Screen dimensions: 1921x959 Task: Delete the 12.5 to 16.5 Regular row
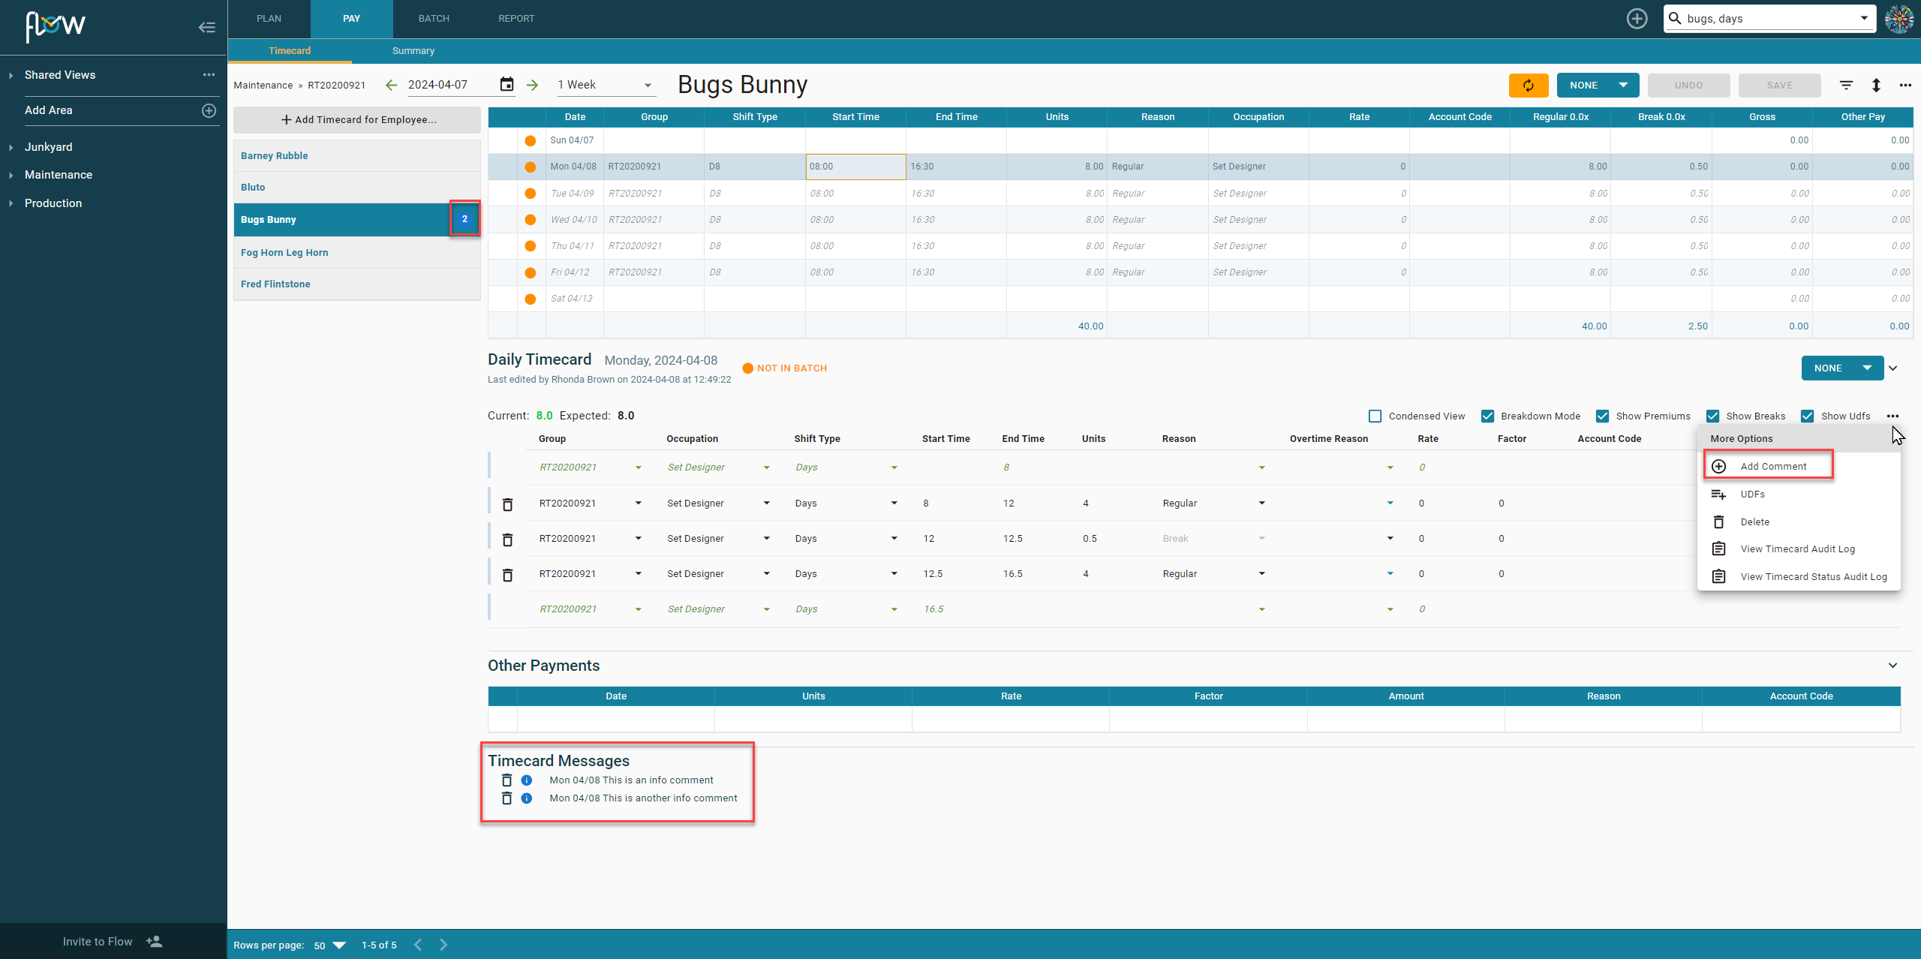coord(507,574)
